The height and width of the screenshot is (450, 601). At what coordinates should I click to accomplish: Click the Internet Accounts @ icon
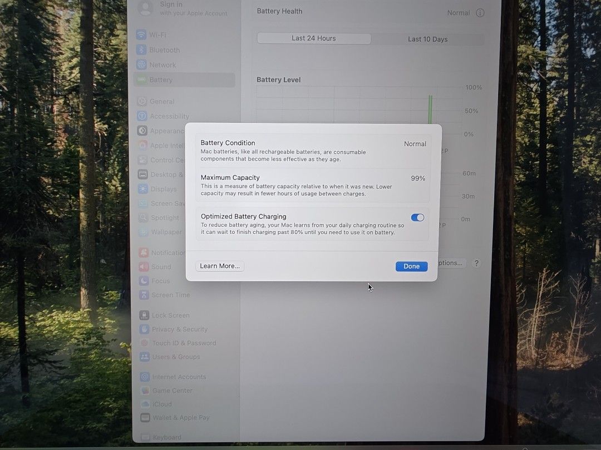tap(145, 377)
